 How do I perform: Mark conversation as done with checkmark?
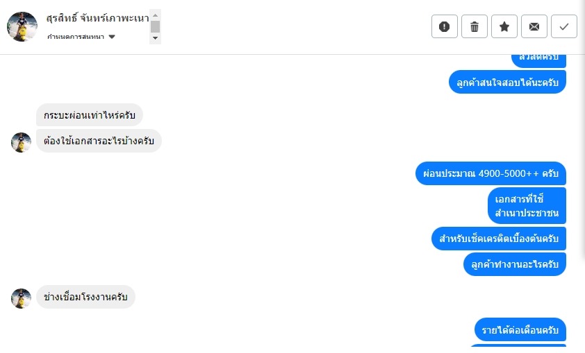click(564, 26)
